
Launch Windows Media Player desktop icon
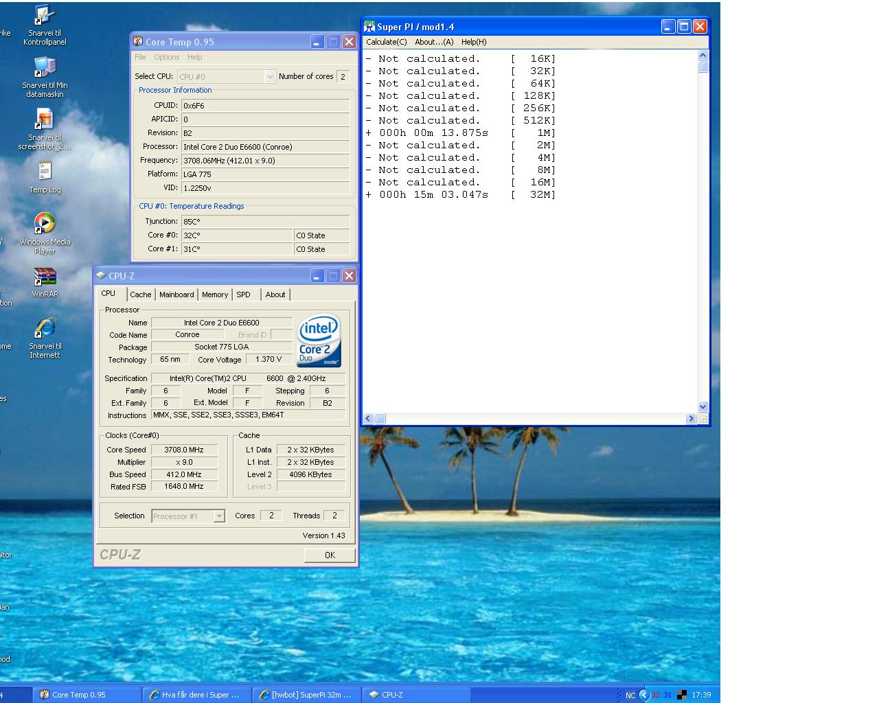[45, 233]
